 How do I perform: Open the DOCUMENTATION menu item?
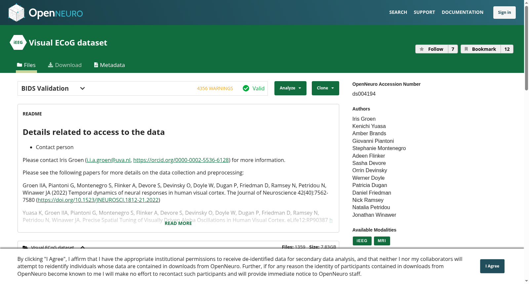tap(463, 12)
